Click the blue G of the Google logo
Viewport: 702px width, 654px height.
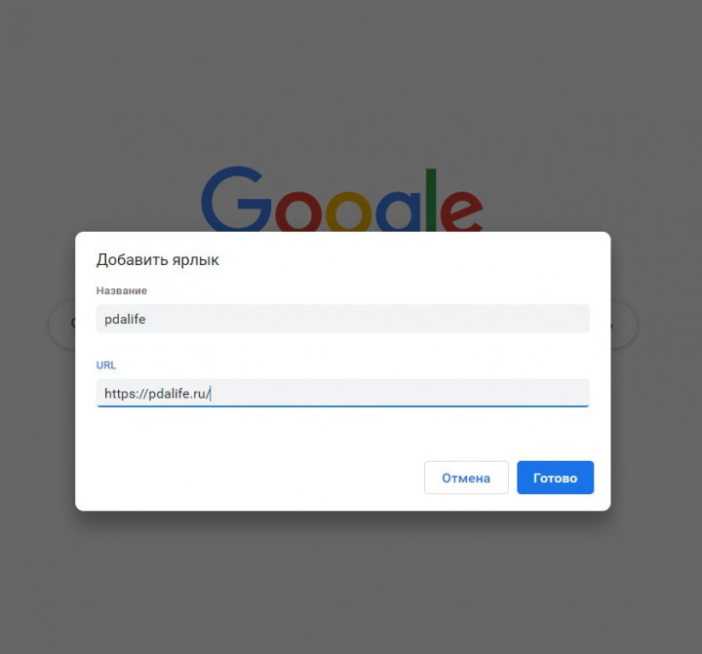pyautogui.click(x=236, y=199)
